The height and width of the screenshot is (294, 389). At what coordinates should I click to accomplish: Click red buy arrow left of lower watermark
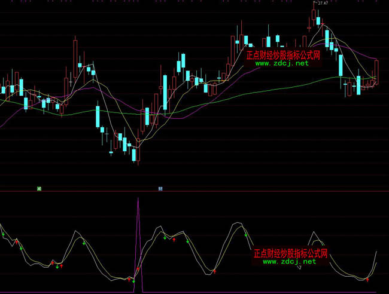point(213,270)
